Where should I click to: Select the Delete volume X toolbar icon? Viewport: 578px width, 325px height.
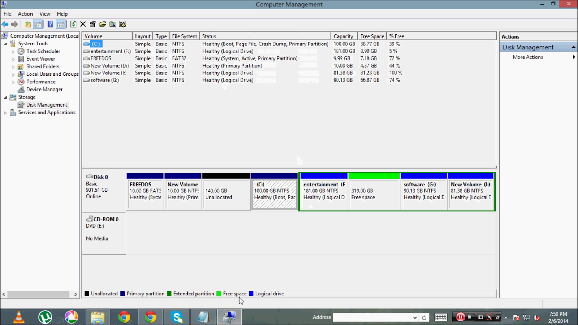[83, 24]
